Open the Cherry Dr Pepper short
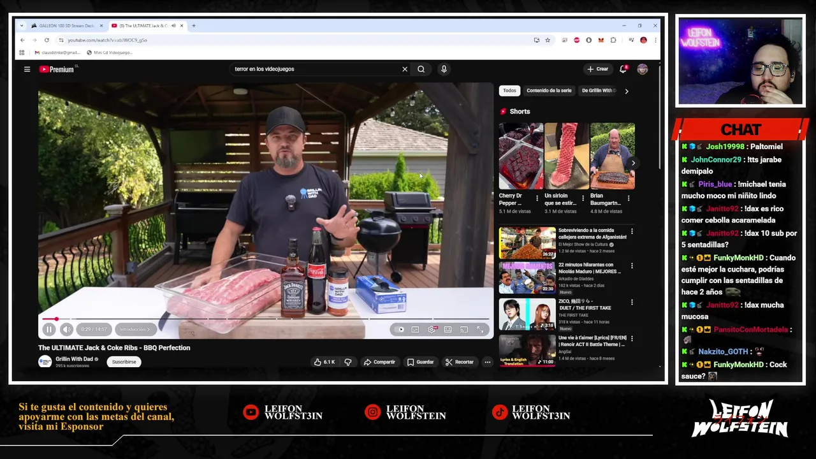The image size is (816, 459). point(521,156)
